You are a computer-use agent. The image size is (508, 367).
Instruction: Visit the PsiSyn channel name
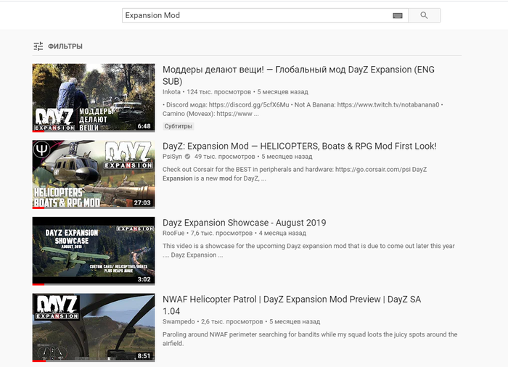tap(172, 157)
